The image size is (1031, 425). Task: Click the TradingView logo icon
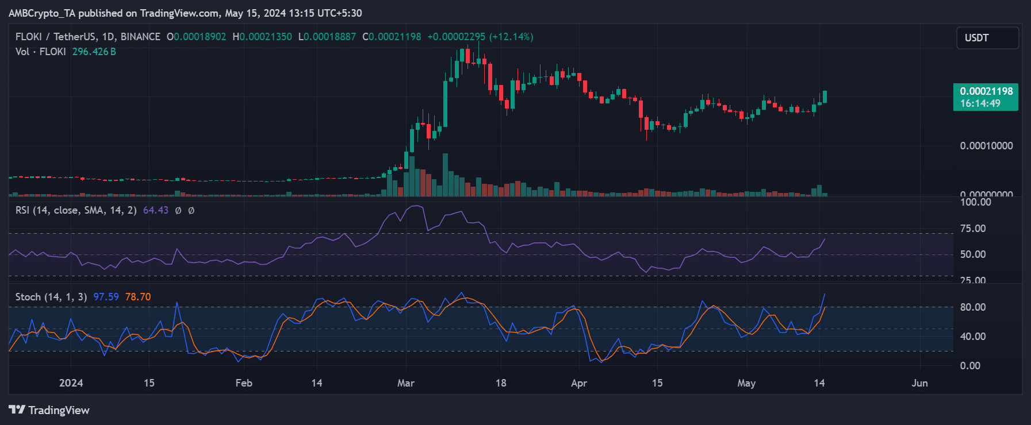(17, 409)
